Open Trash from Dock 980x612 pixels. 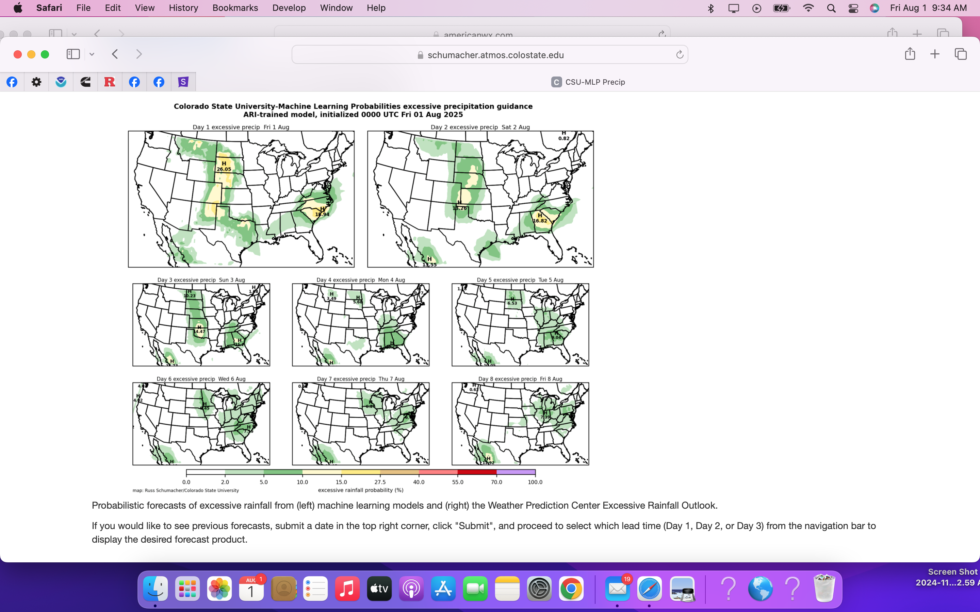824,588
